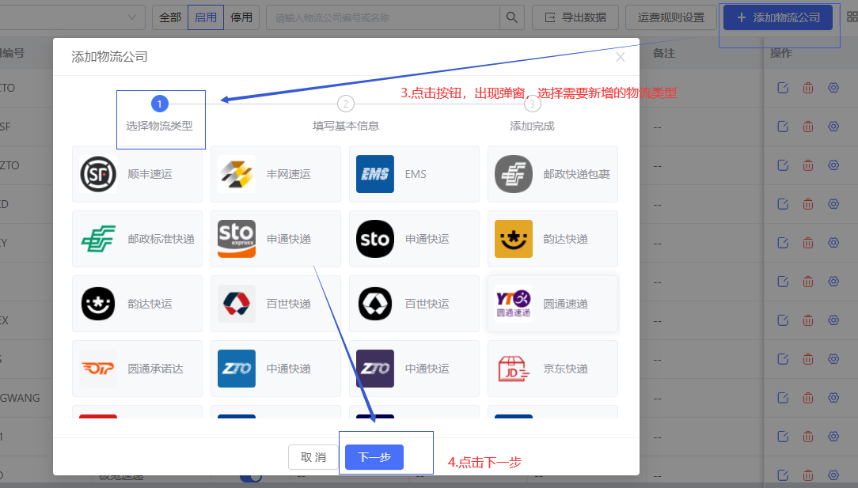Select the 百世快递 card
This screenshot has width=858, height=488.
pos(275,304)
